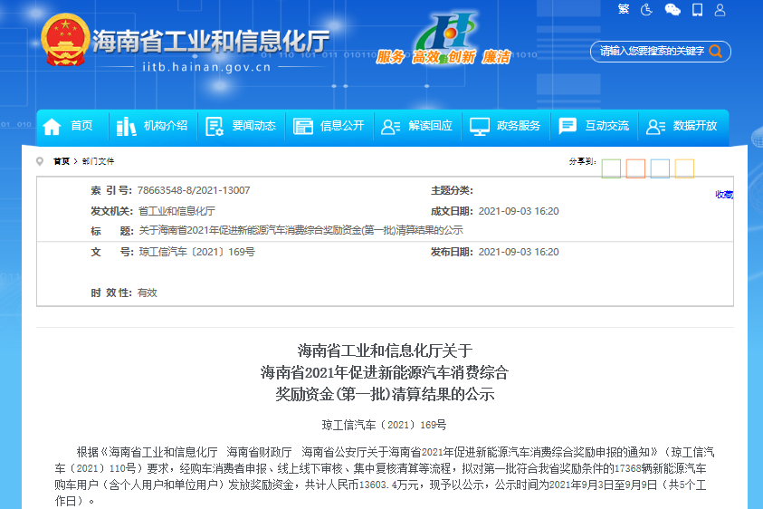
Task: Open the WeChat icon in header
Action: [672, 10]
